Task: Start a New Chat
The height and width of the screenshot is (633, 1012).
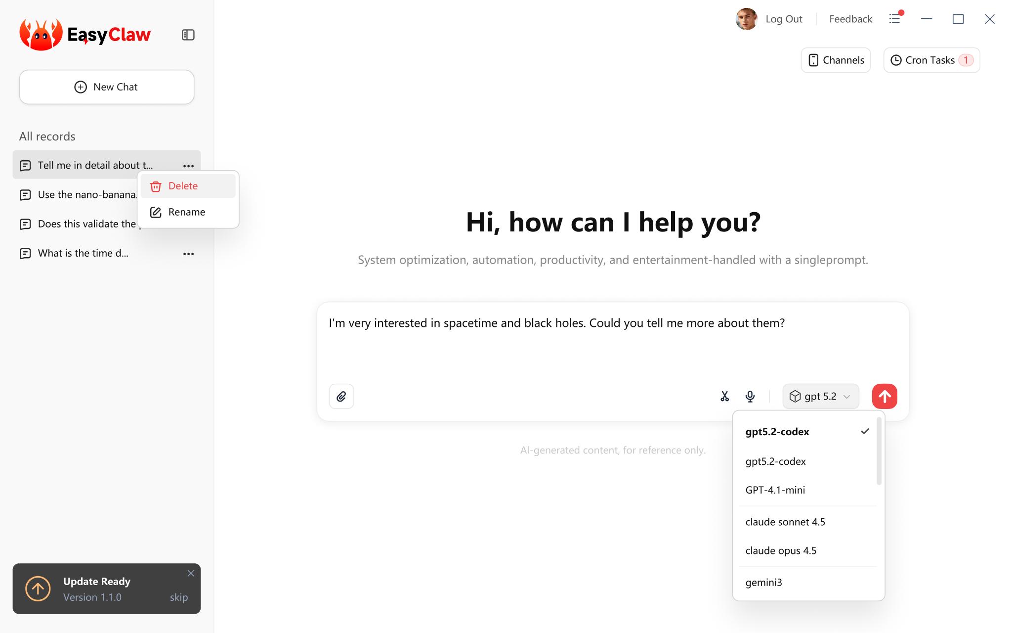Action: [x=107, y=87]
